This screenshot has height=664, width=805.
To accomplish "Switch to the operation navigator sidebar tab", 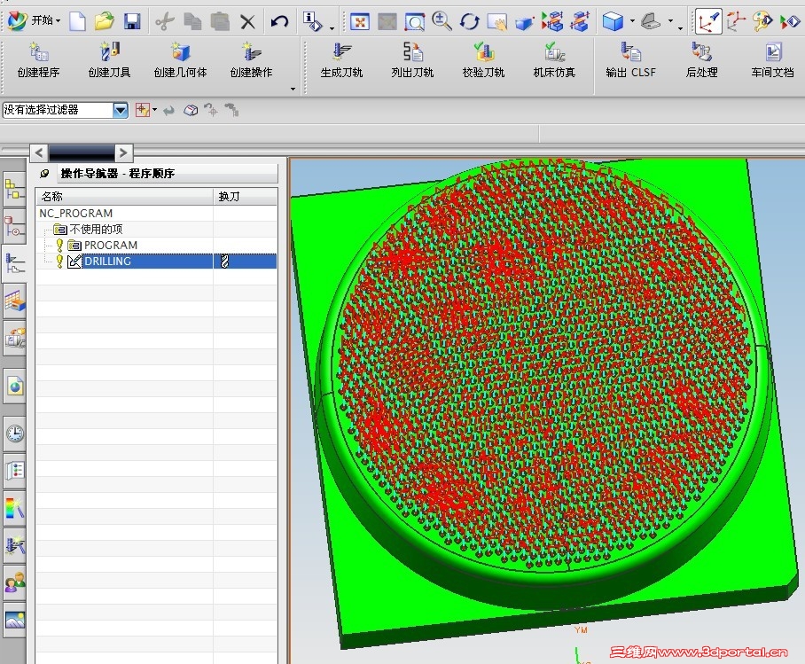I will pyautogui.click(x=14, y=264).
